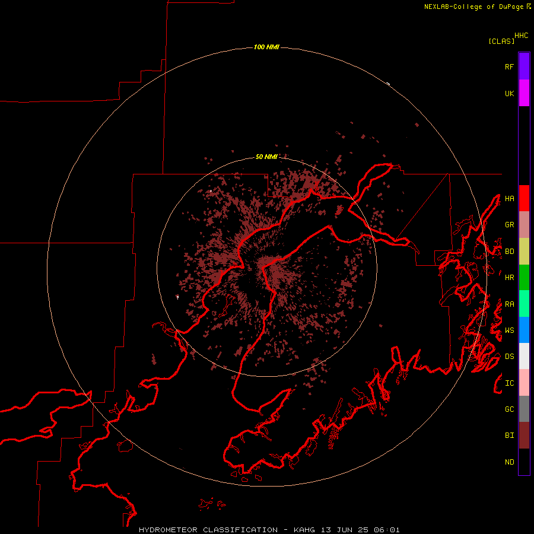Image resolution: width=534 pixels, height=534 pixels.
Task: Click the Hydrometeor Classification KAHG title text
Action: click(x=269, y=530)
